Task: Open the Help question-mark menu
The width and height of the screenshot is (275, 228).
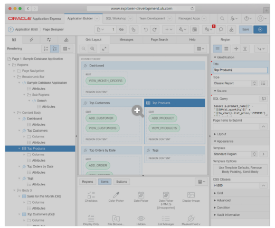Action: pyautogui.click(x=248, y=18)
